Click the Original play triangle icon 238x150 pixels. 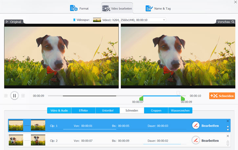point(7,22)
